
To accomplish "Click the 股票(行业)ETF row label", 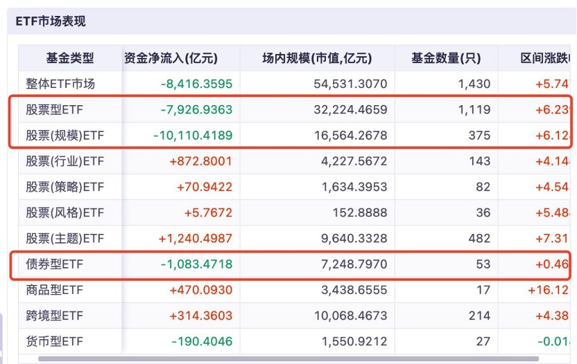I will (64, 161).
